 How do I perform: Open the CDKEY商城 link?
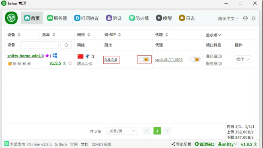(x=101, y=144)
